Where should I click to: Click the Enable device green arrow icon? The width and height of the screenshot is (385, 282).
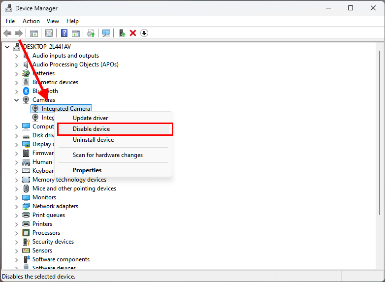pyautogui.click(x=121, y=33)
